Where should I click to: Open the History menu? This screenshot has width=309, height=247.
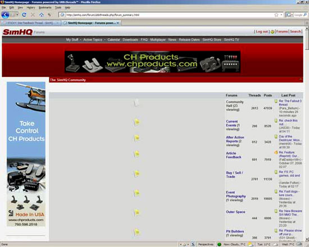click(31, 7)
